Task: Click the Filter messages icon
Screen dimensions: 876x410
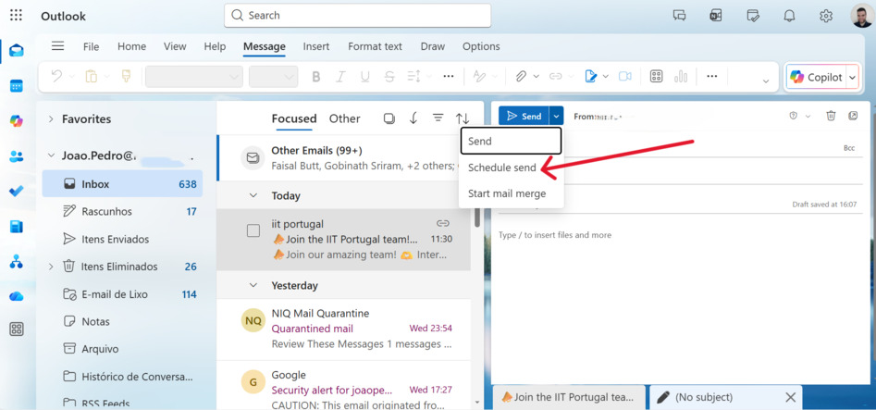Action: 438,118
